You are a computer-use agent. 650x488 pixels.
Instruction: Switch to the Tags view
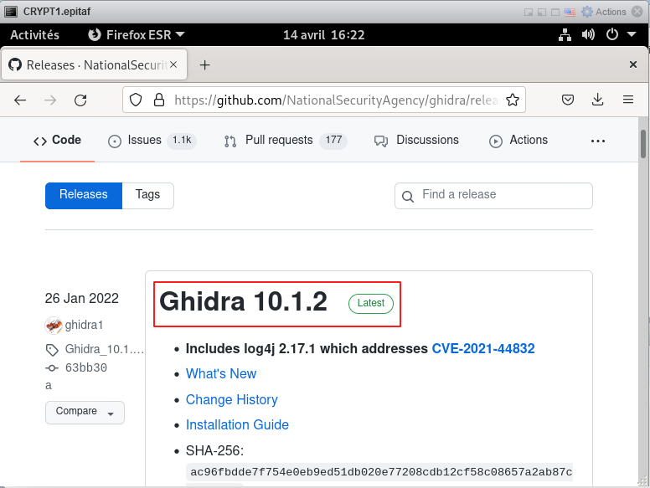(x=147, y=195)
